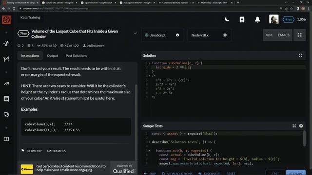
Task: Open the leaderboard trending-arrow sidebar icon
Action: point(6,84)
